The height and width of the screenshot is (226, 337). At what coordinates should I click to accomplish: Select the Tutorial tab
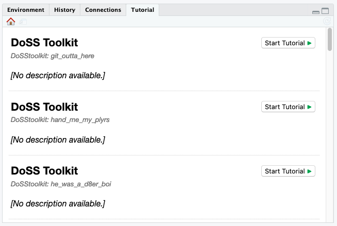pyautogui.click(x=143, y=10)
